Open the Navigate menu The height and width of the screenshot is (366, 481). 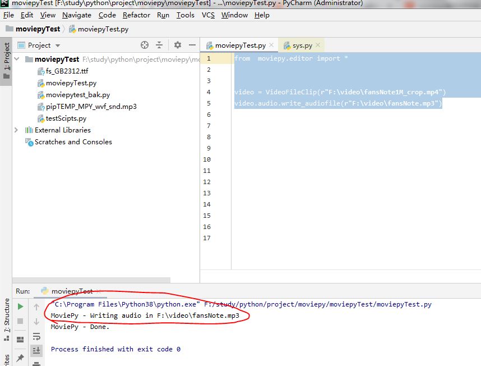[x=77, y=15]
